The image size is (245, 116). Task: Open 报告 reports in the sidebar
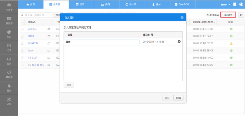(x=9, y=34)
